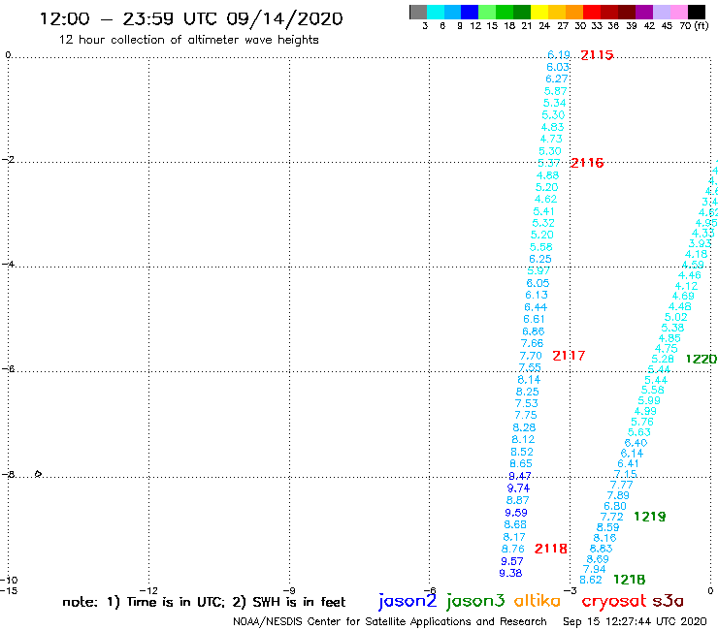Select the wave height value 4.18
718x630 pixels.
point(697,254)
